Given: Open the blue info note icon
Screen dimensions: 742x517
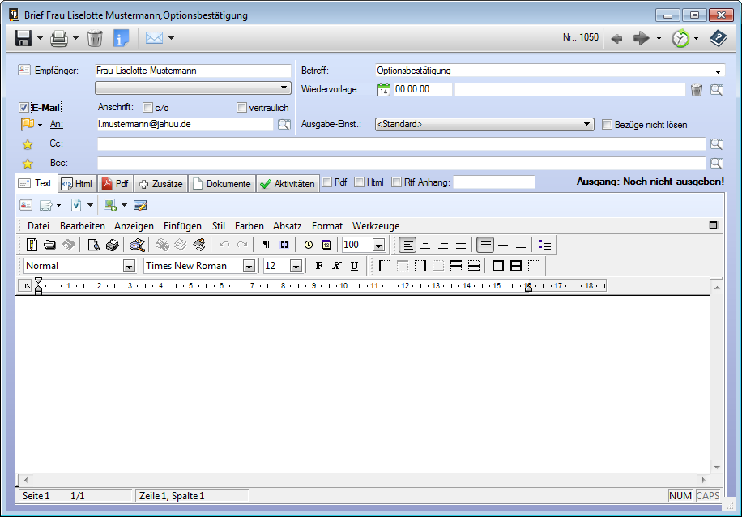Looking at the screenshot, I should click(122, 37).
